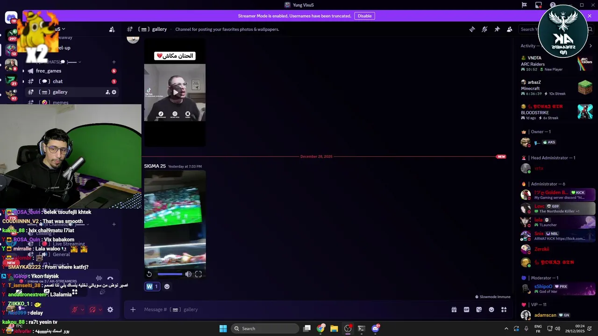
Task: Click the SIGMA 25 username
Action: pos(155,166)
